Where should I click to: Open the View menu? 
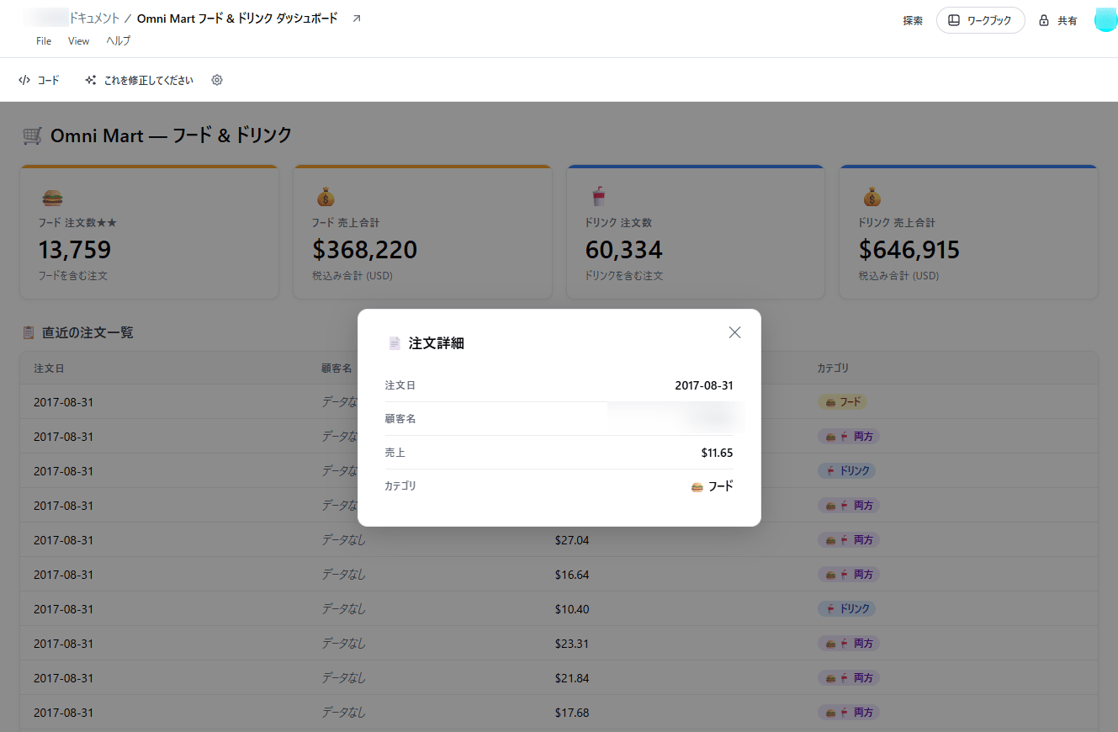(78, 41)
